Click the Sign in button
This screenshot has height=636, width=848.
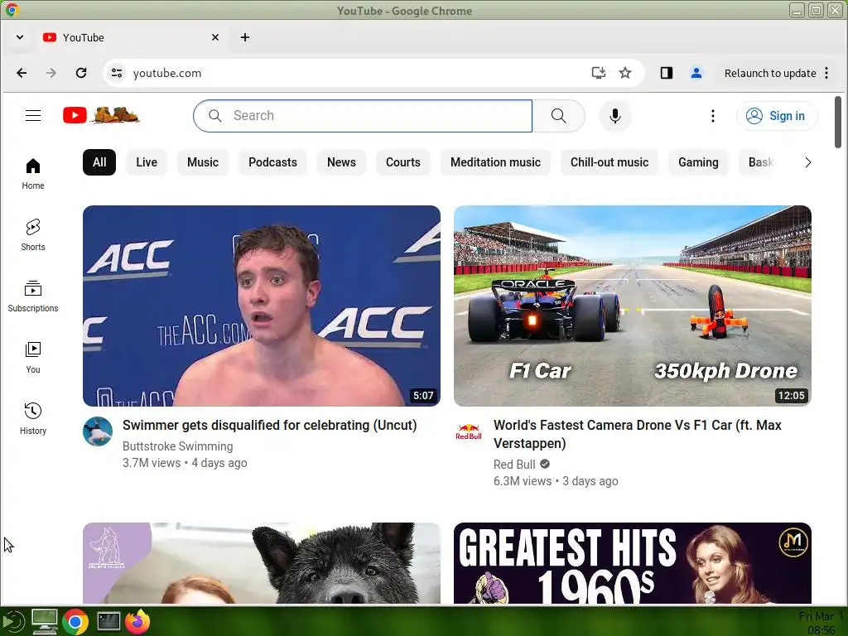pyautogui.click(x=777, y=116)
